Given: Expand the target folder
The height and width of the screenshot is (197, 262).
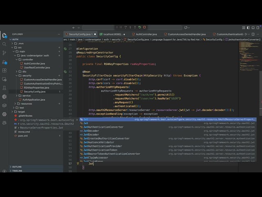Looking at the screenshot, I should tap(12, 112).
